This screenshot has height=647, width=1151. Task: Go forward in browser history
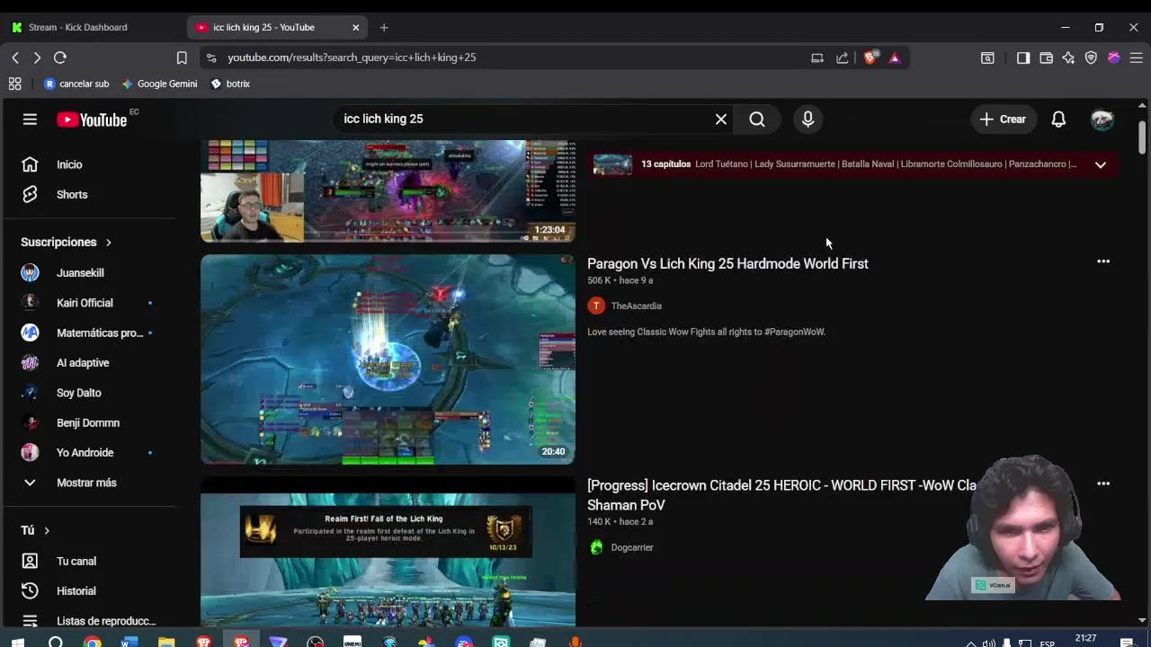point(37,58)
